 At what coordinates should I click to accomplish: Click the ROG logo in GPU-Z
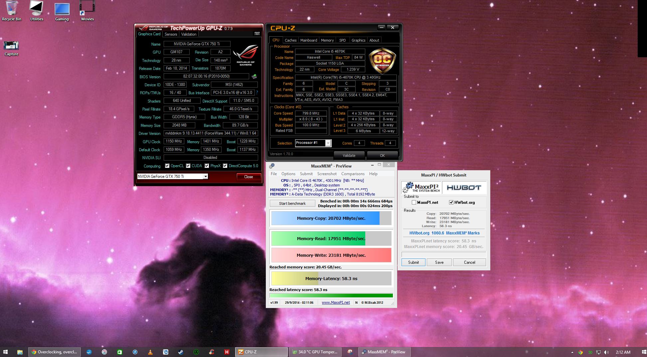pos(245,55)
